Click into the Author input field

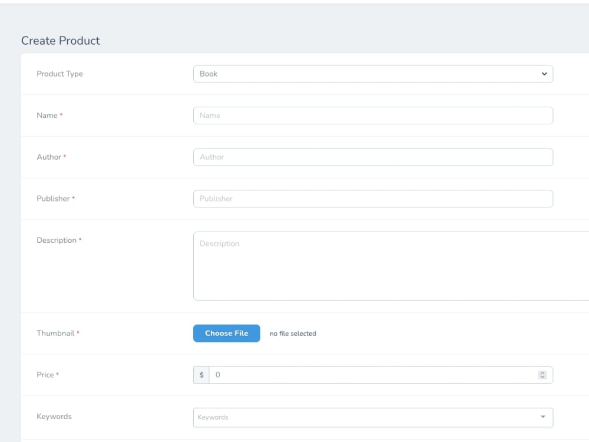coord(372,157)
